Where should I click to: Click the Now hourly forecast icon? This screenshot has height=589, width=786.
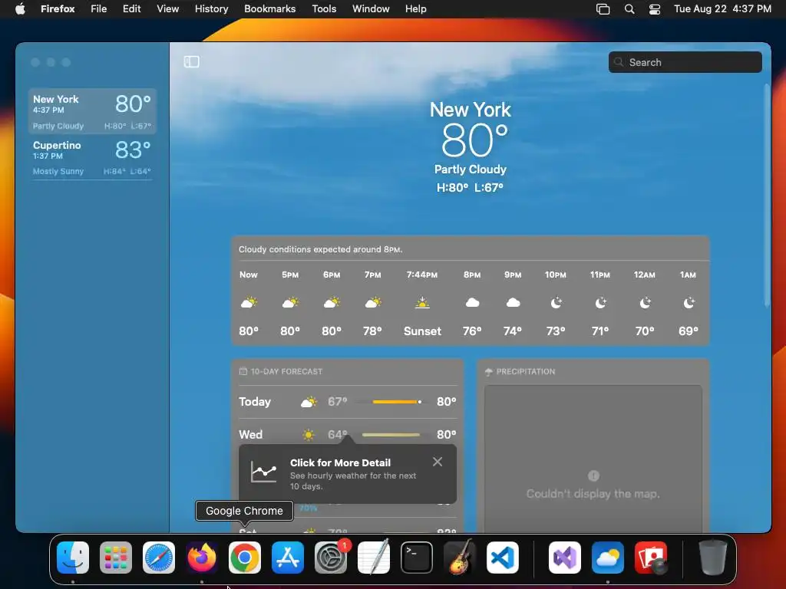pos(249,302)
